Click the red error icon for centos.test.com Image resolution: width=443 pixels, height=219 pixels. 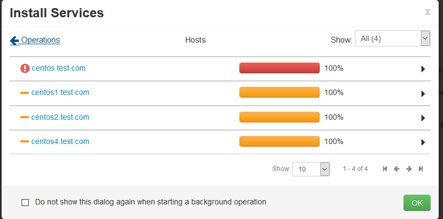25,69
